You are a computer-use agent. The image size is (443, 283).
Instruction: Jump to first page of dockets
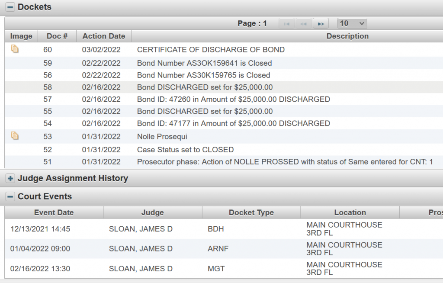point(286,24)
